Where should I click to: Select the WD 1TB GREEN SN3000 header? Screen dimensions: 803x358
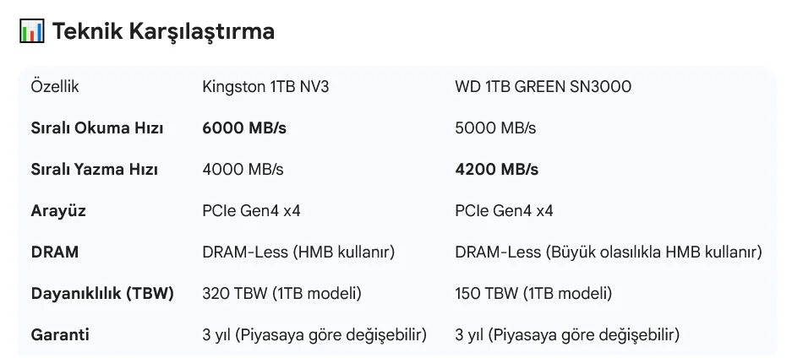pyautogui.click(x=543, y=87)
